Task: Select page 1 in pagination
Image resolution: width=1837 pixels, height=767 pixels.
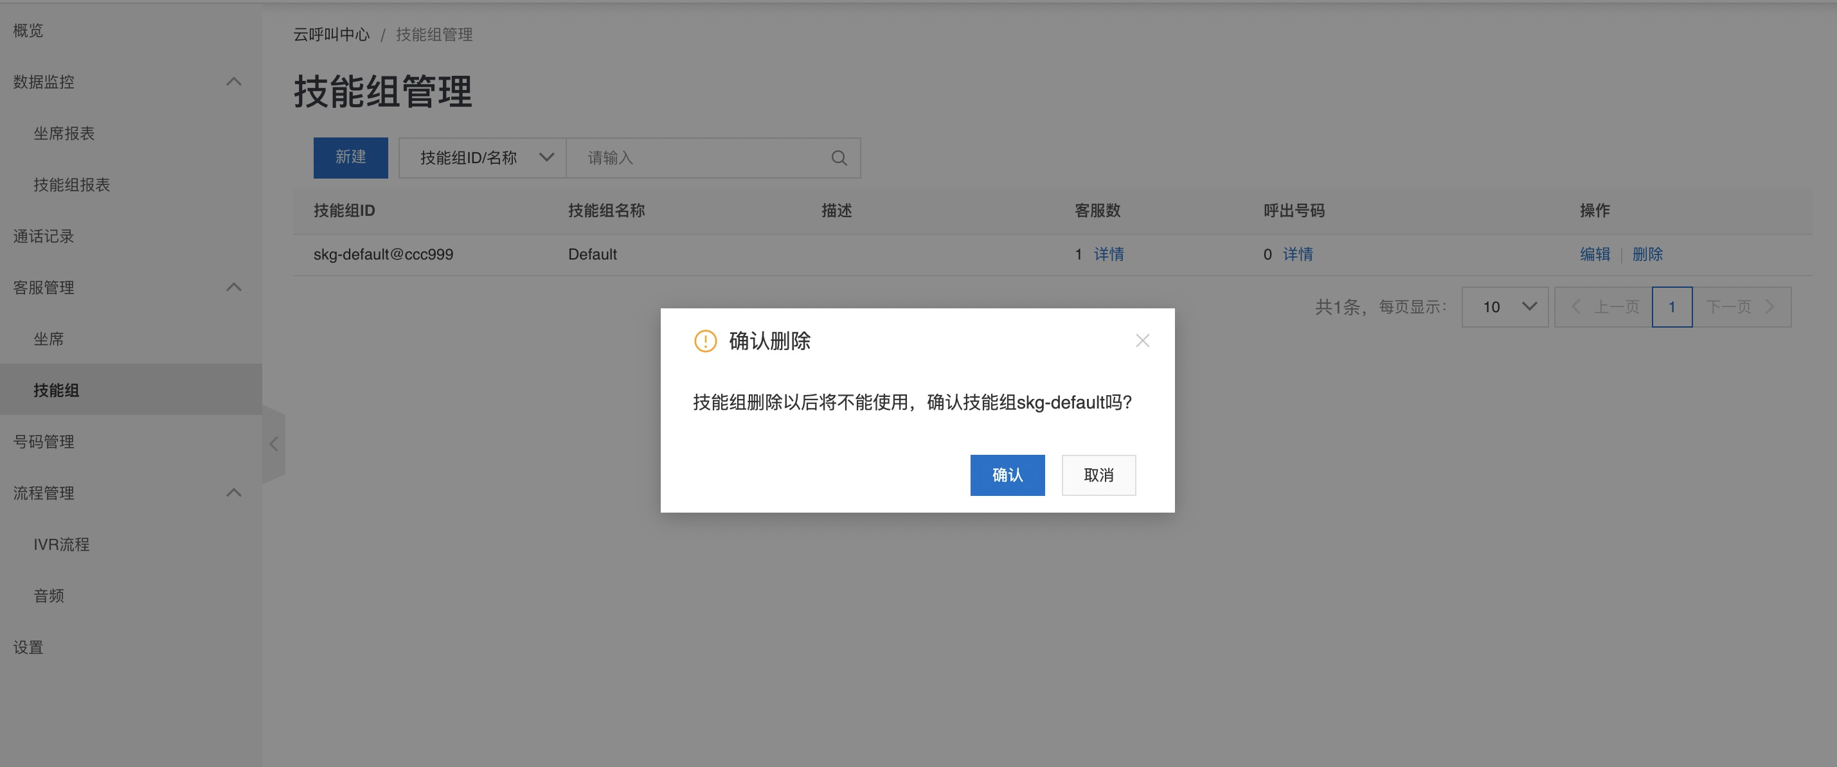Action: [1672, 307]
